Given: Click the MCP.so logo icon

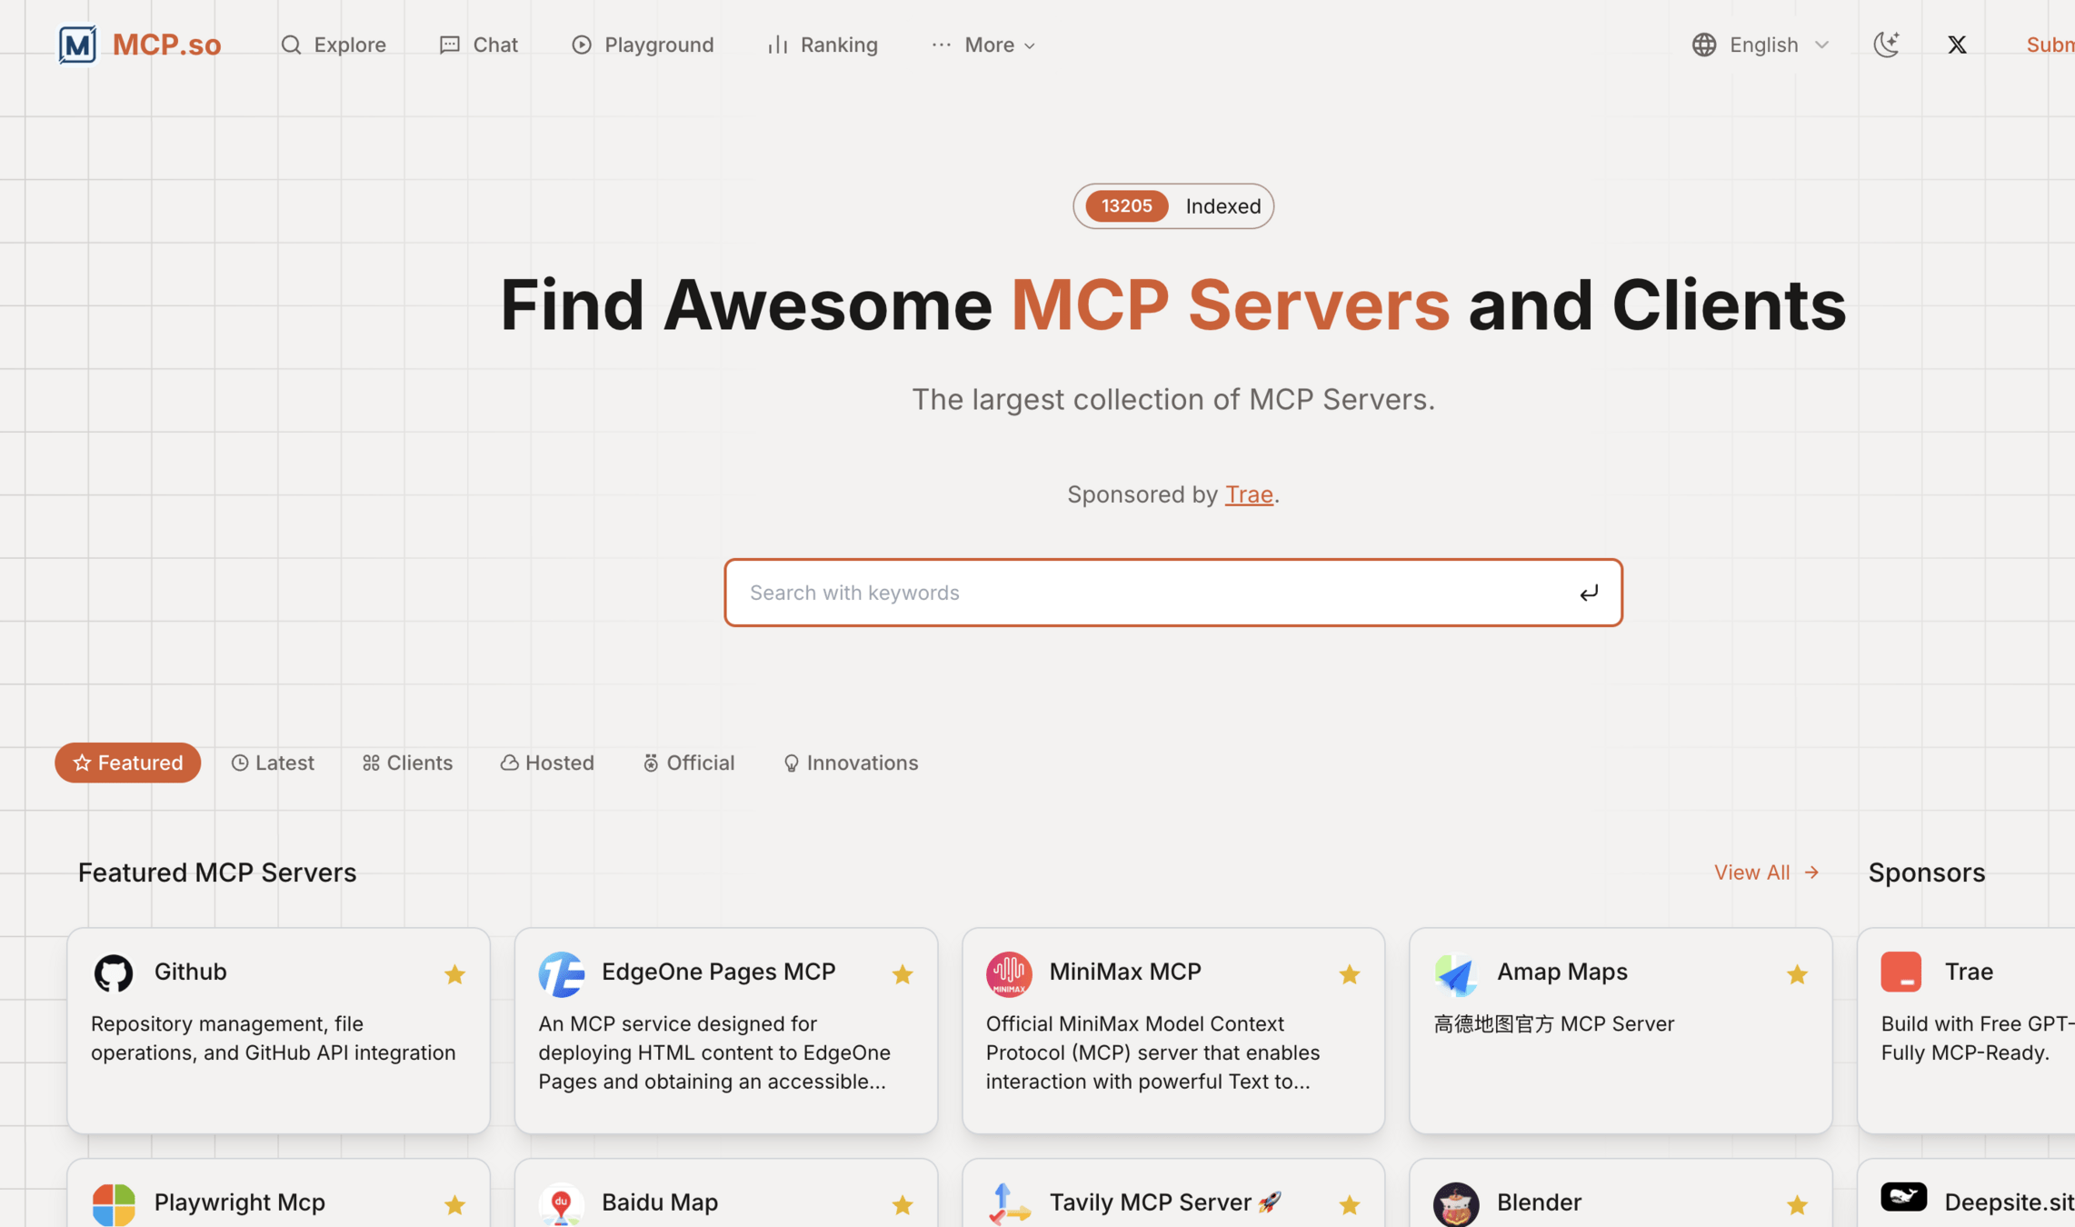Looking at the screenshot, I should point(77,45).
